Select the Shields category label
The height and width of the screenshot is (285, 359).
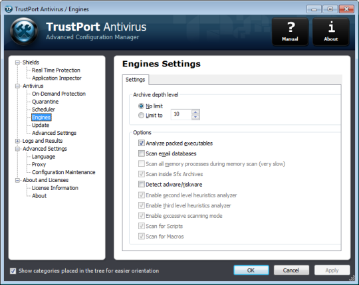point(31,62)
